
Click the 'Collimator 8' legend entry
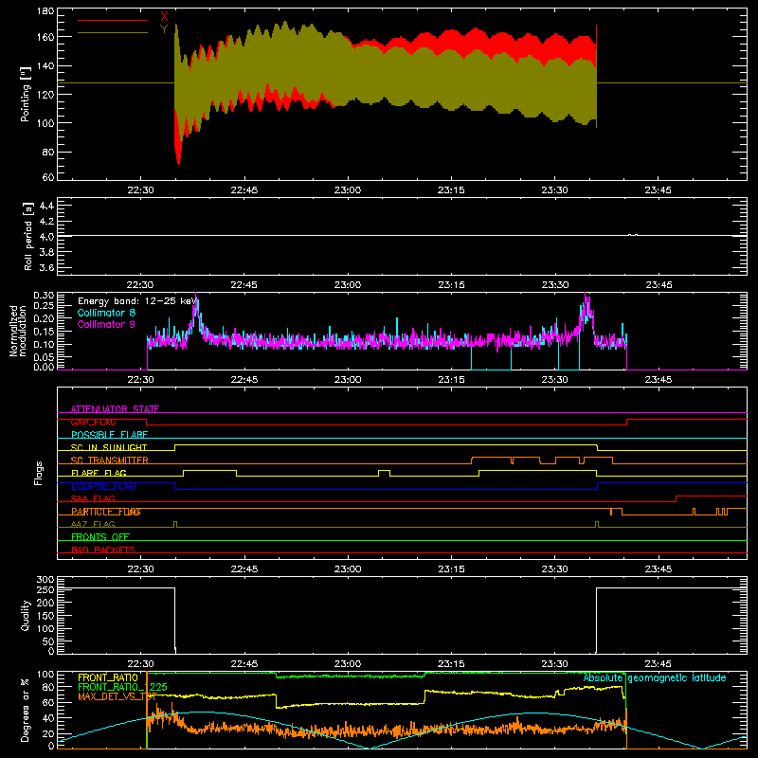click(x=106, y=313)
